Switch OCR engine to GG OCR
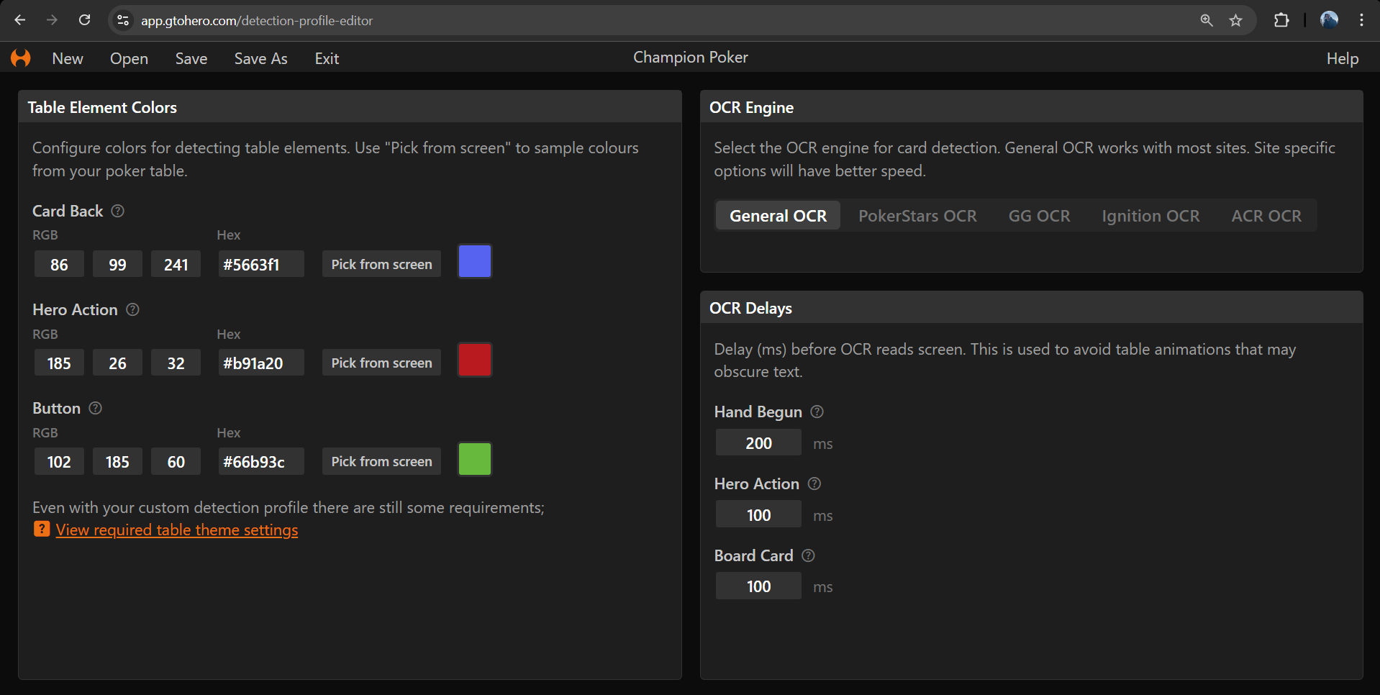The height and width of the screenshot is (695, 1380). coord(1039,216)
